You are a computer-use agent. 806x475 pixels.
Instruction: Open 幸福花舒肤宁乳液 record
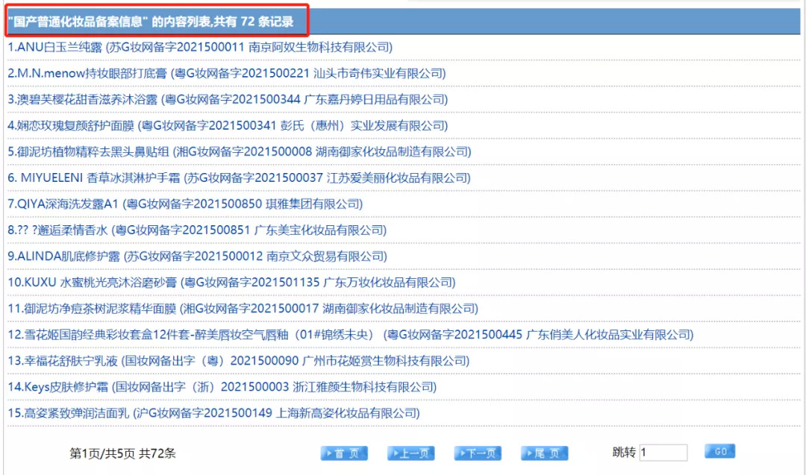[x=239, y=361]
